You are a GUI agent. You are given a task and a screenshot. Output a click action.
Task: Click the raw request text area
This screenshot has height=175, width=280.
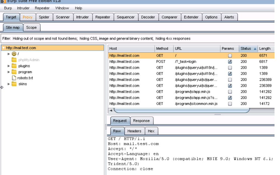tap(191, 156)
